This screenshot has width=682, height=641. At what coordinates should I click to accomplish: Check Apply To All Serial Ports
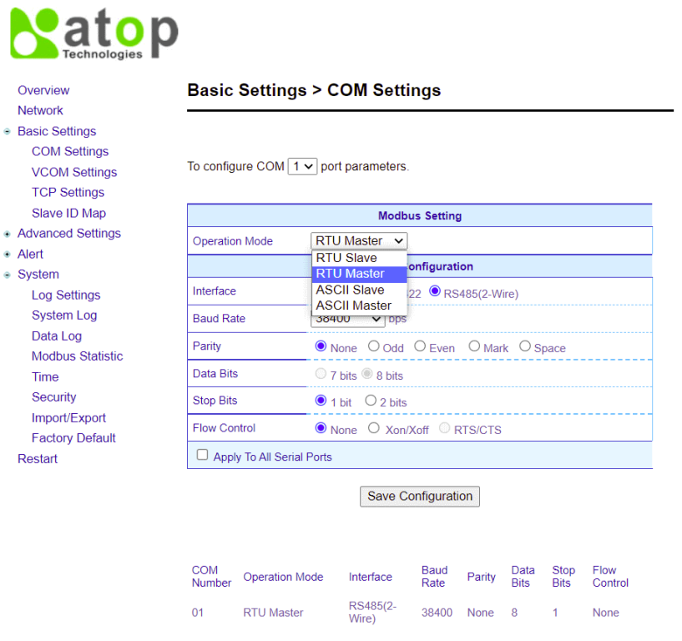tap(202, 455)
